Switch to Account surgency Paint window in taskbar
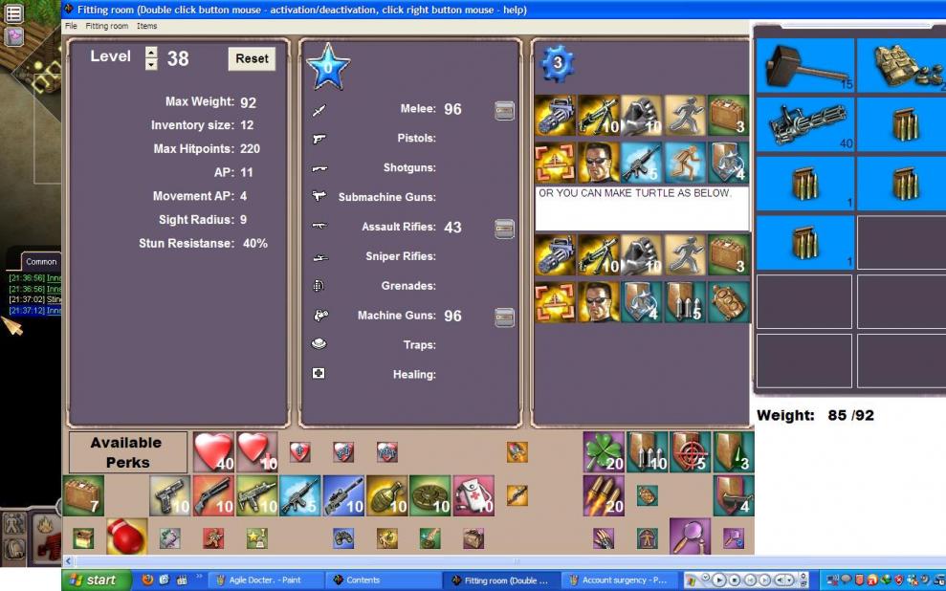946x591 pixels. (x=619, y=580)
